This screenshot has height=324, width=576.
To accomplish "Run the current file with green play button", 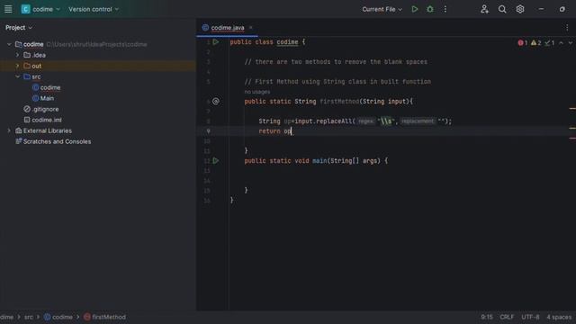I will (415, 9).
